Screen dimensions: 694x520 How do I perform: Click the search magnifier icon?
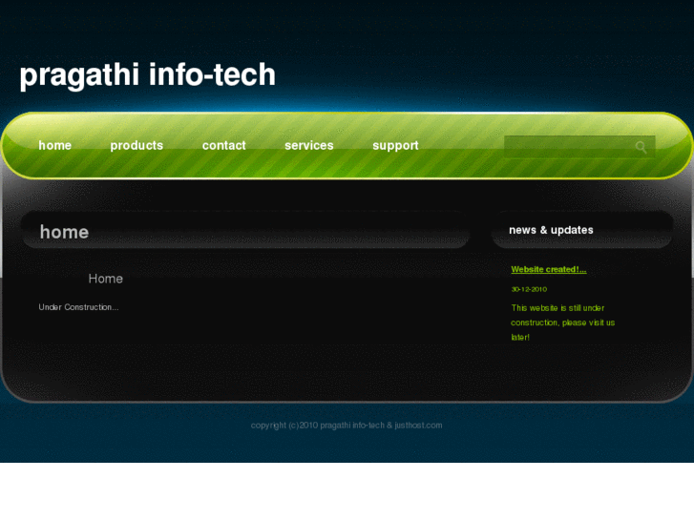(x=641, y=147)
